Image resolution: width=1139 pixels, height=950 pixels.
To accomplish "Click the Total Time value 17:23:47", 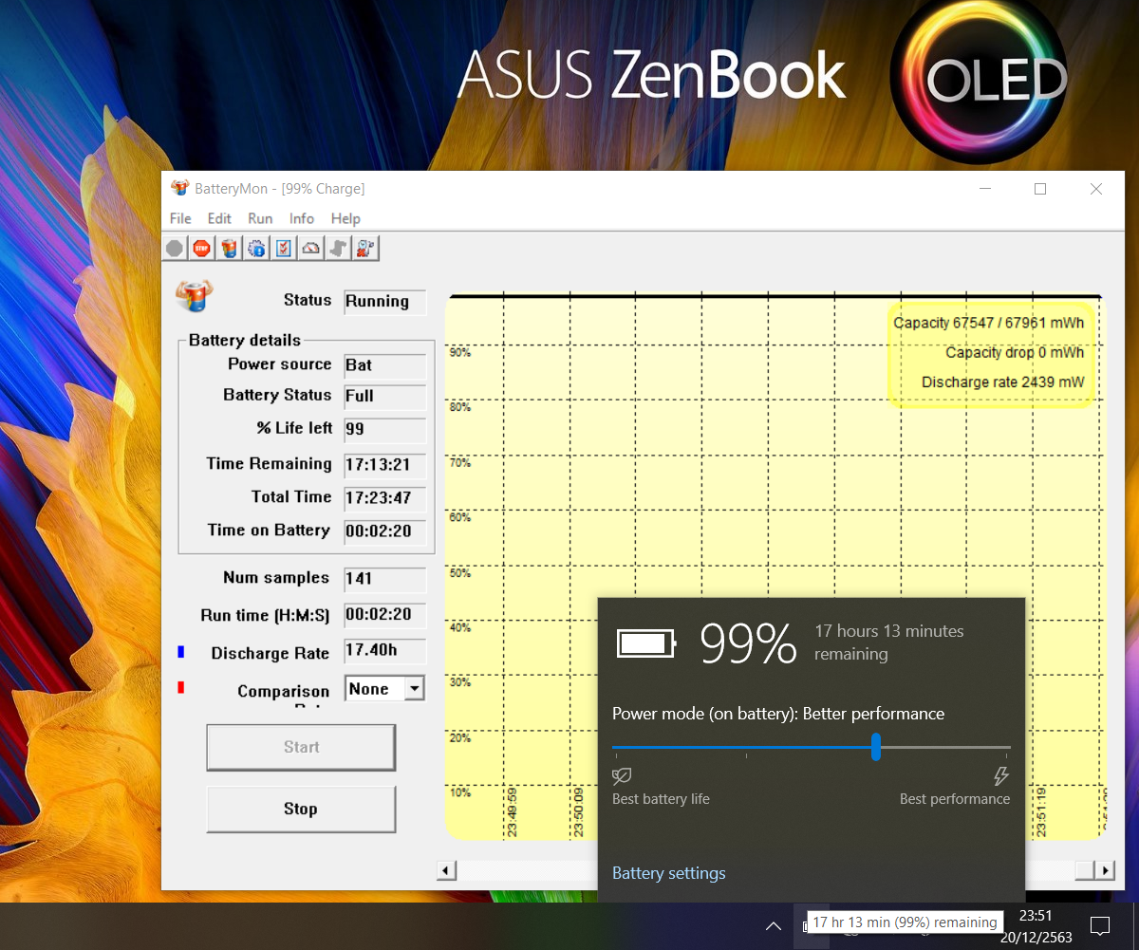I will pyautogui.click(x=384, y=498).
